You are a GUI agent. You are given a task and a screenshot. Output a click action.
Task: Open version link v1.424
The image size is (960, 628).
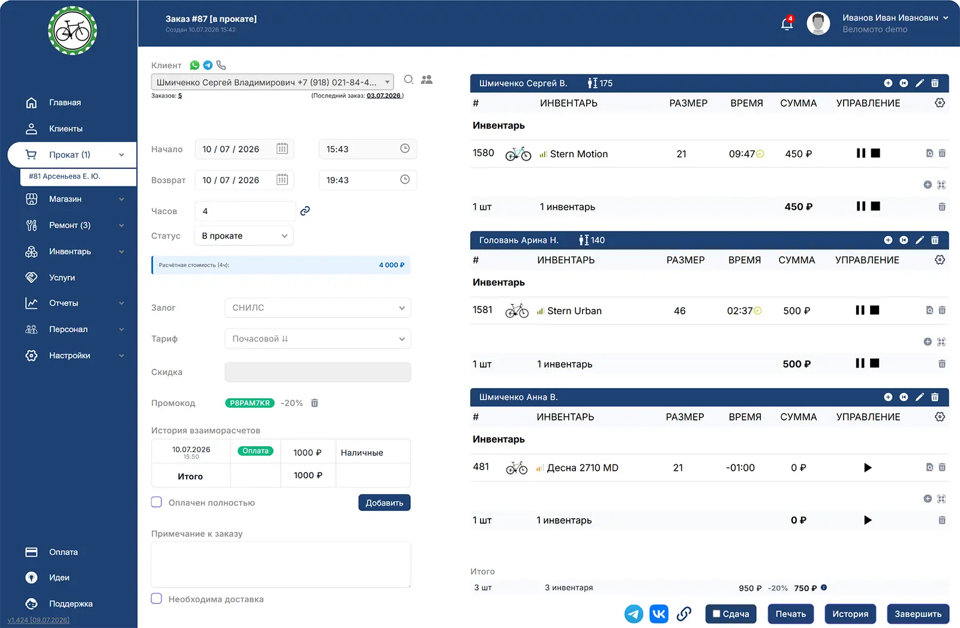tap(38, 620)
